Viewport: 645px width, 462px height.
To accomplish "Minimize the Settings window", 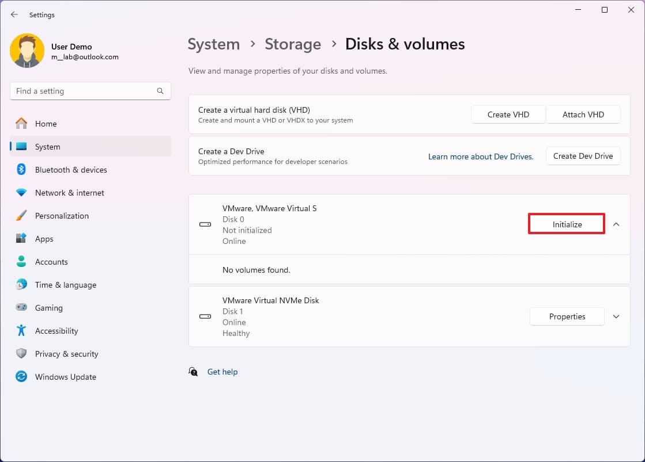I will [x=578, y=10].
